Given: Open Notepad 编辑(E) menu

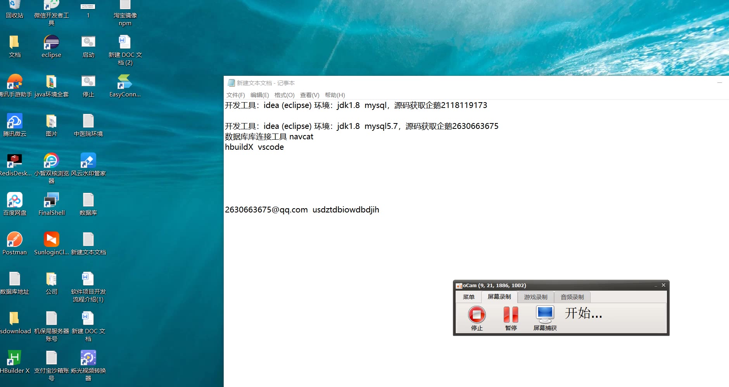Looking at the screenshot, I should (x=259, y=95).
